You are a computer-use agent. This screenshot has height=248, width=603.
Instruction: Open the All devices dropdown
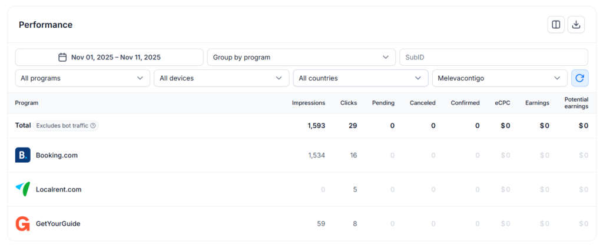(221, 78)
